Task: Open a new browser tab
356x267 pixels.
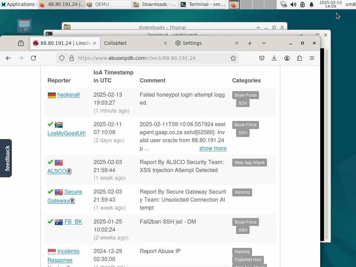Action: 250,43
